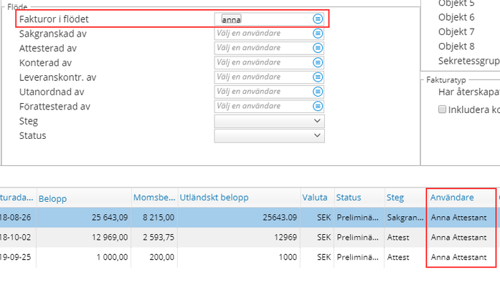Open user picker icon for Förattesterad av

pos(318,107)
